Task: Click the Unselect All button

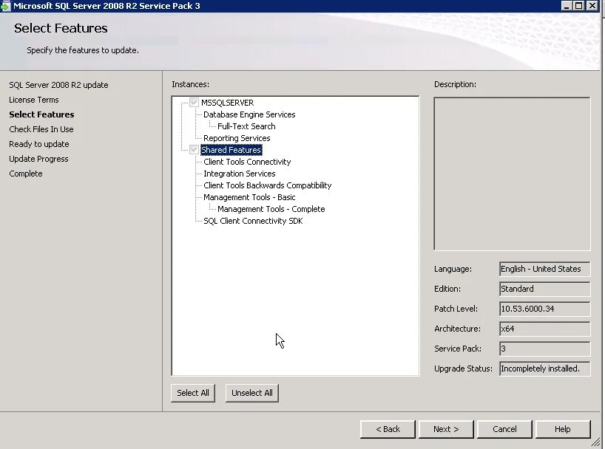Action: pos(252,393)
